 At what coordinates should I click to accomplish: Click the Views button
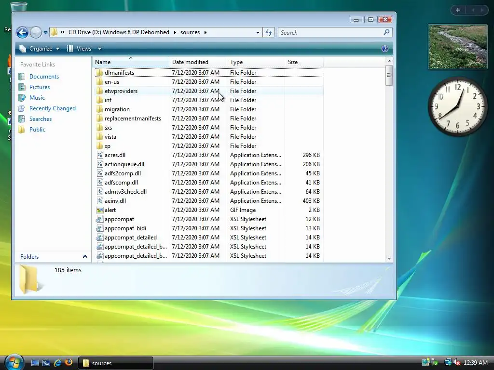pos(80,49)
